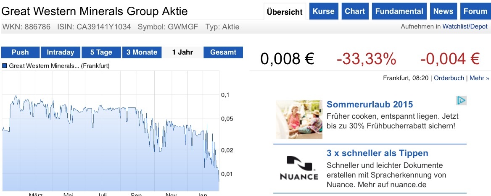Click the AdChoices icon on the ad
The width and height of the screenshot is (491, 196).
point(461,101)
